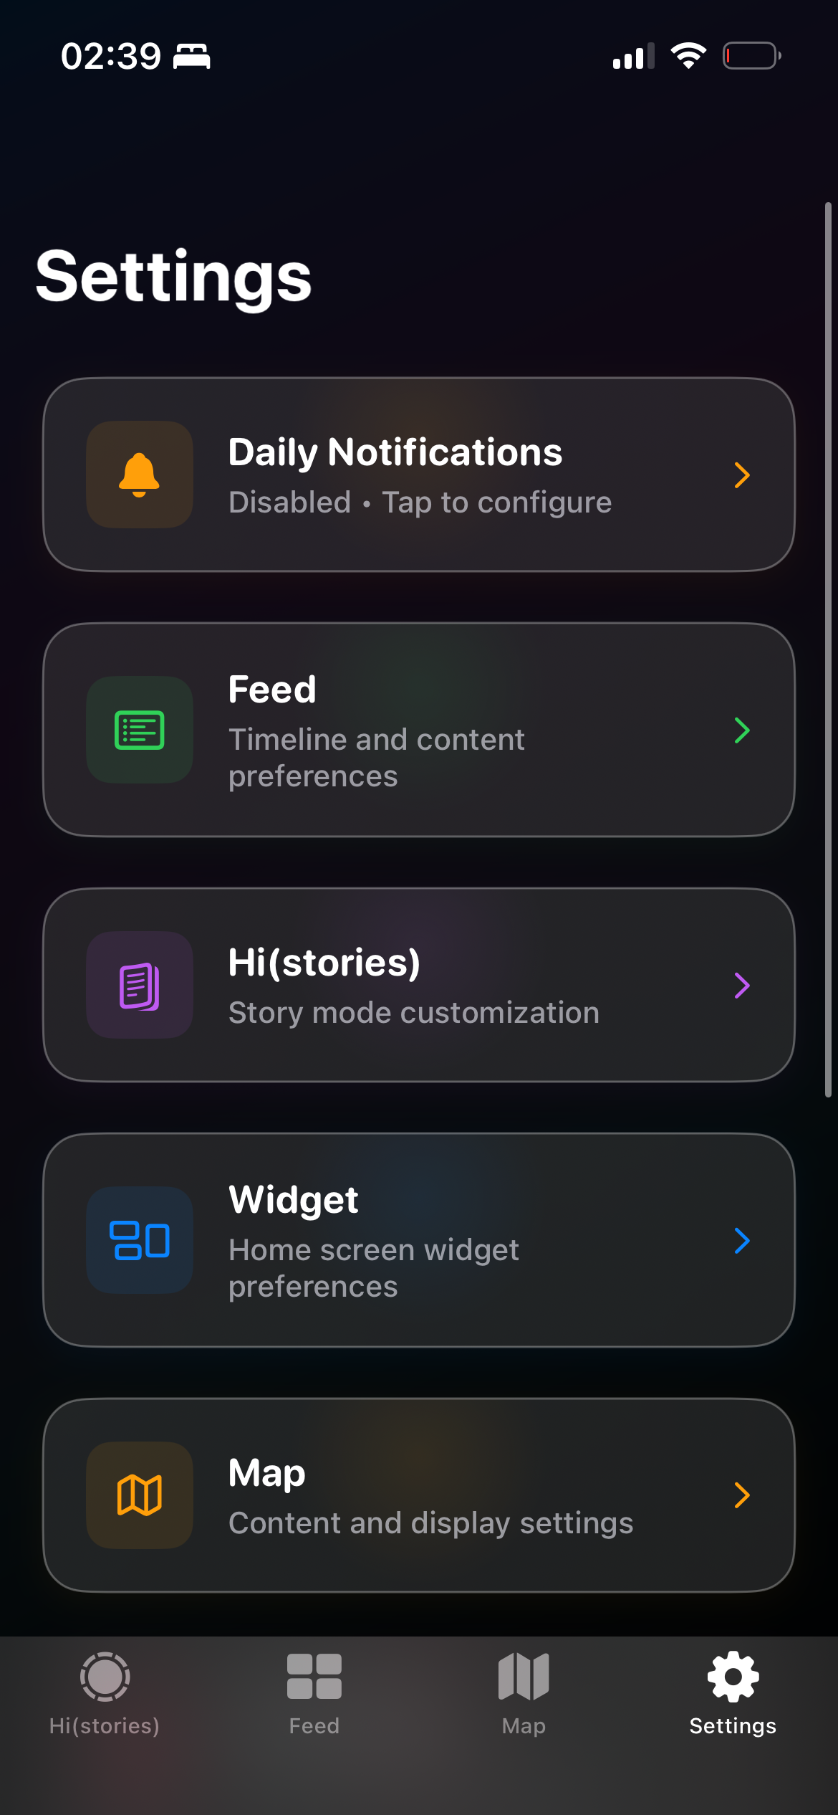The width and height of the screenshot is (838, 1815).
Task: Open Hi(stories) settings via purple chevron
Action: coord(742,985)
